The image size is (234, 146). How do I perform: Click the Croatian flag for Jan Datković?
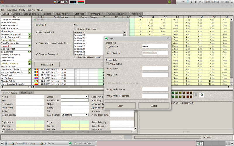tap(36, 78)
